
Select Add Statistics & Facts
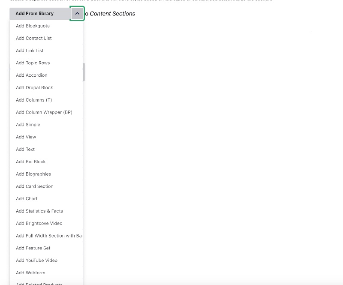tap(39, 211)
